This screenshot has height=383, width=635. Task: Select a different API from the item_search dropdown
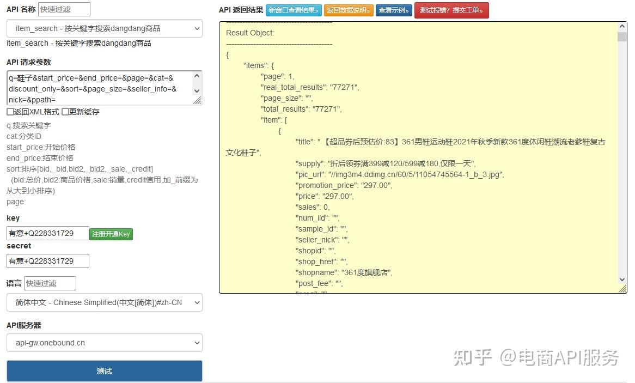[x=103, y=29]
